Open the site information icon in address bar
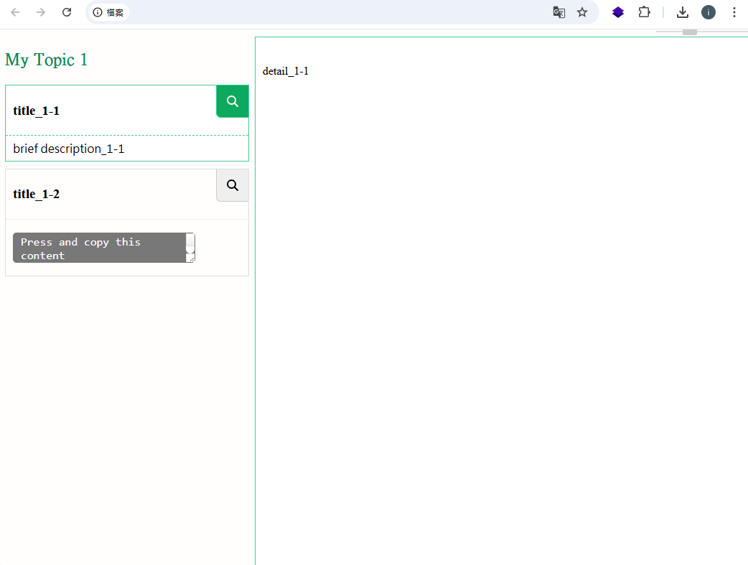Viewport: 748px width, 565px height. (x=98, y=12)
